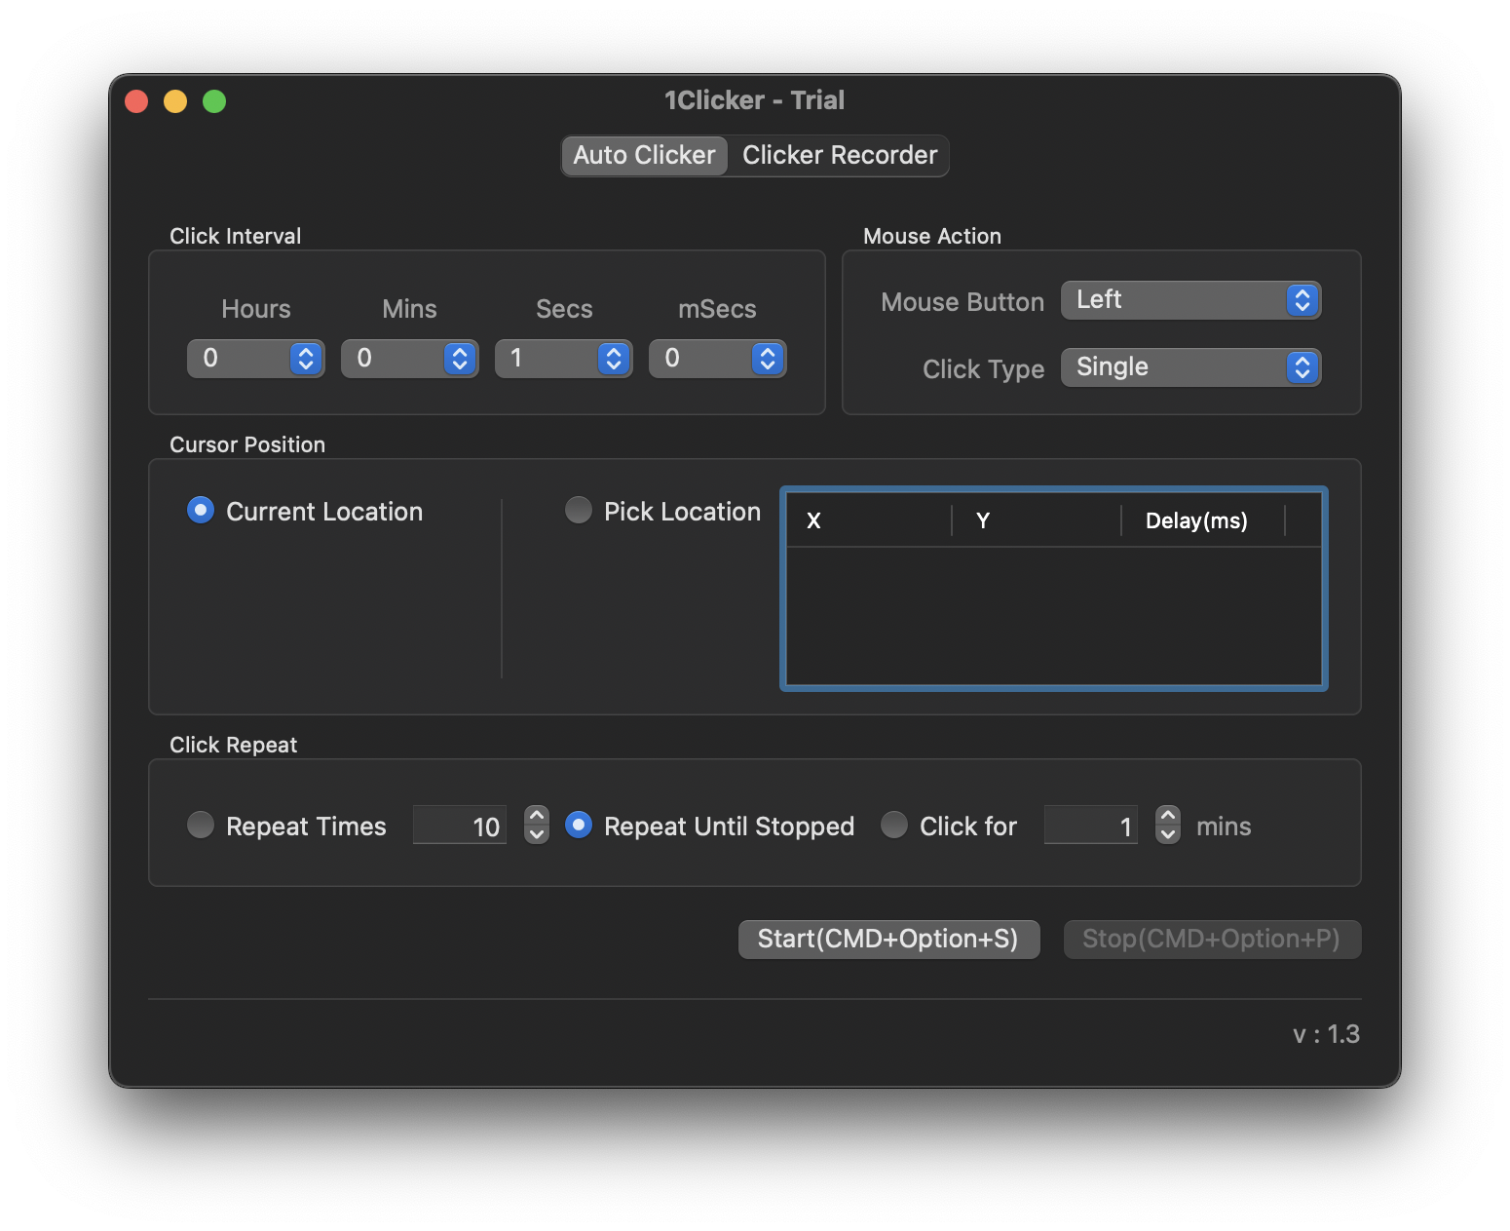Viewport: 1510px width, 1231px height.
Task: Click the X column header
Action: coord(869,520)
